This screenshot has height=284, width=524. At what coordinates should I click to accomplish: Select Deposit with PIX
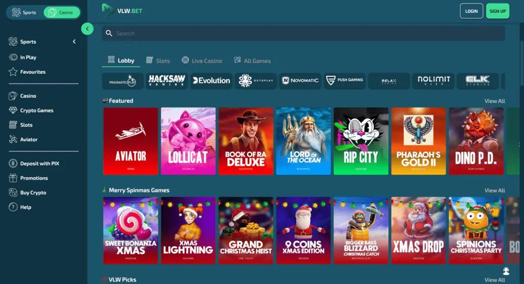(x=34, y=163)
